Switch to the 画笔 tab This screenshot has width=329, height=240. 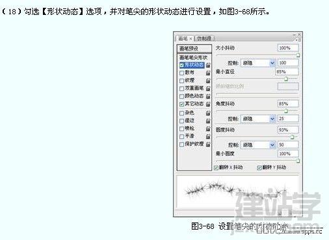point(183,39)
